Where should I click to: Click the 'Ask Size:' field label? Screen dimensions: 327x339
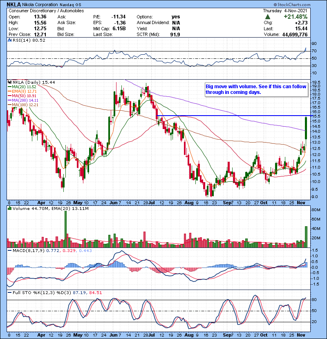coord(67,23)
